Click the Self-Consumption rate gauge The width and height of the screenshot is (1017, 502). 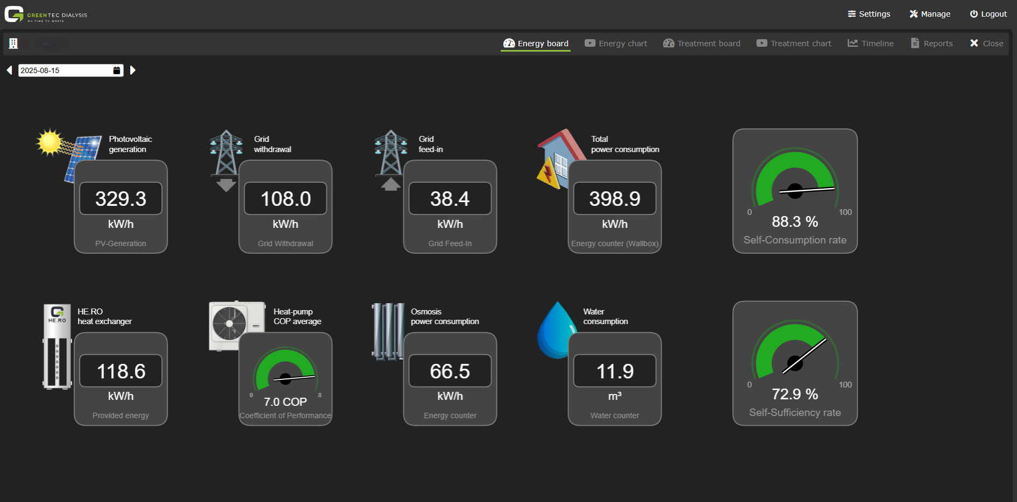coord(795,191)
